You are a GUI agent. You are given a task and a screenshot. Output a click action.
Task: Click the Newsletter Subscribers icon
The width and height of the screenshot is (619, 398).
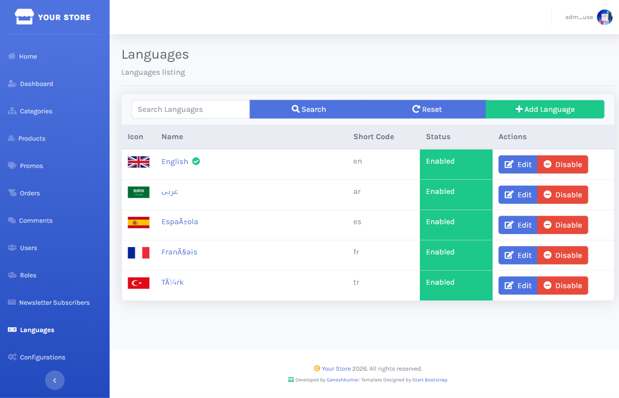tap(12, 302)
